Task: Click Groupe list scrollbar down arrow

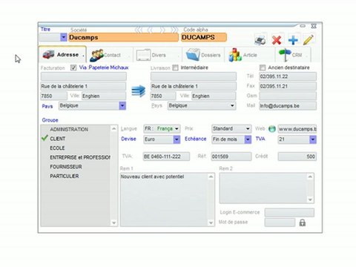Action: (113, 222)
